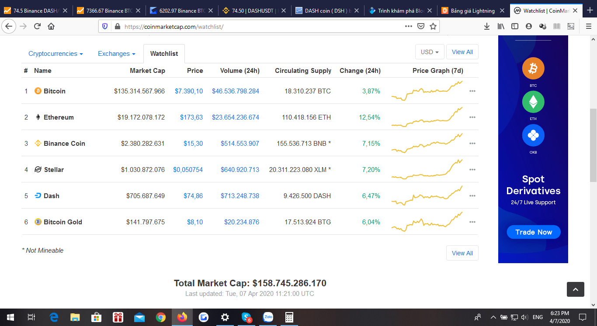Open the Dash price $74,86 link
Image resolution: width=597 pixels, height=326 pixels.
pyautogui.click(x=193, y=196)
